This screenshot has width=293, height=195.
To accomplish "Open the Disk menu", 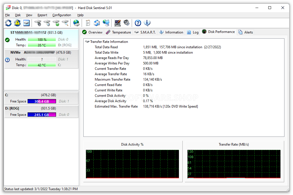I will (x=18, y=15).
